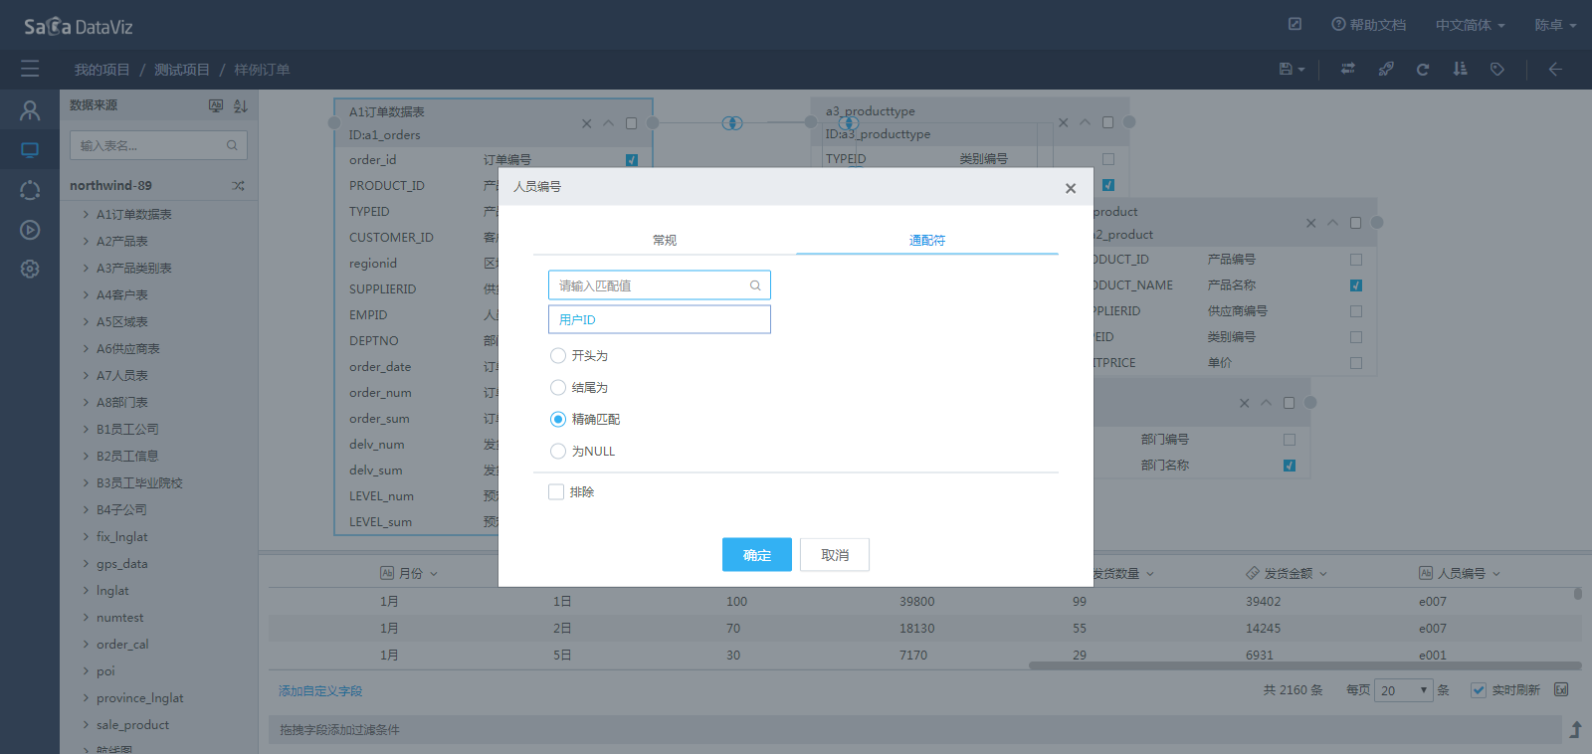Toggle the 实时刷新 checkbox

pos(1479,690)
